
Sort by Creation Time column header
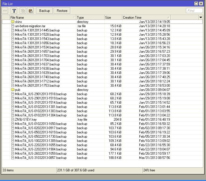coord(146,17)
